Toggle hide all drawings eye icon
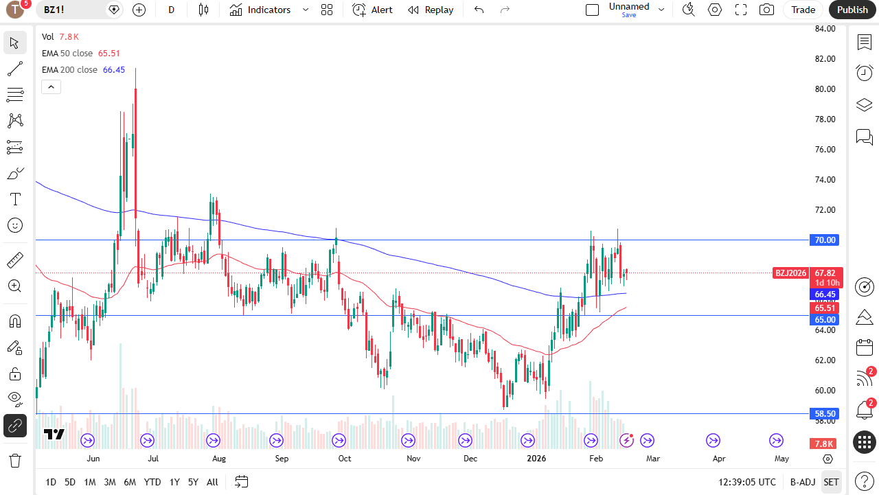The image size is (879, 495). pyautogui.click(x=15, y=400)
